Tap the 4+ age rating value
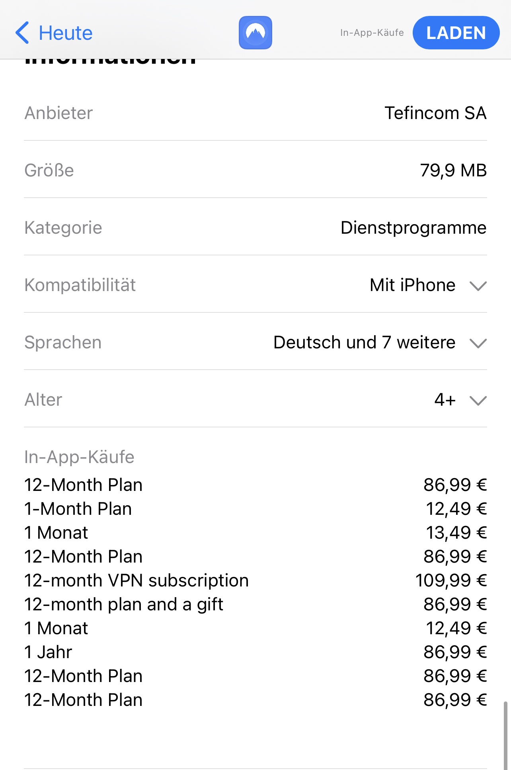 [445, 400]
